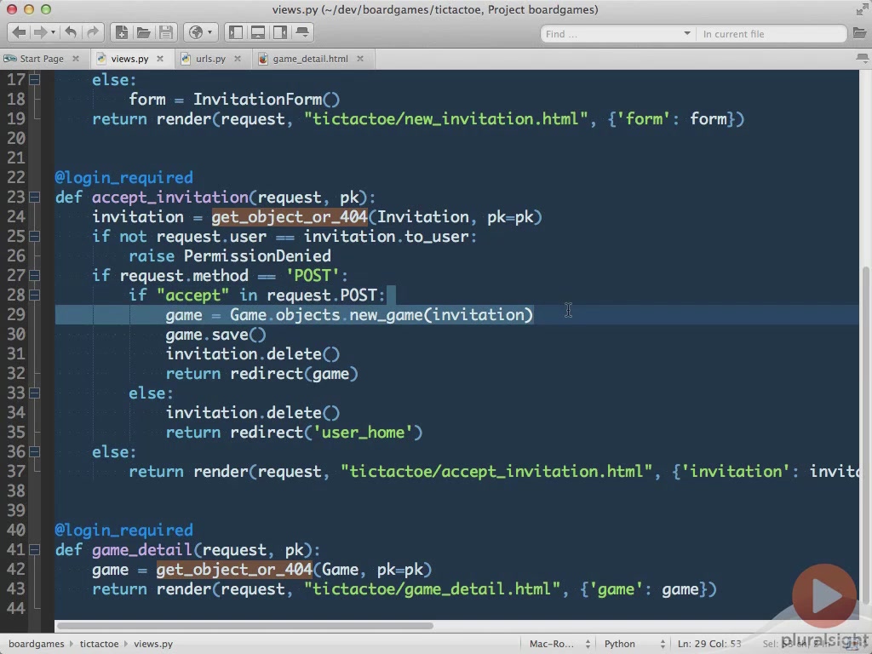The image size is (872, 654).
Task: Switch to the urls.py tab
Action: [209, 59]
